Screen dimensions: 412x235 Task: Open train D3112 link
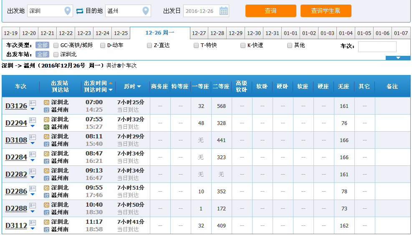pyautogui.click(x=16, y=225)
